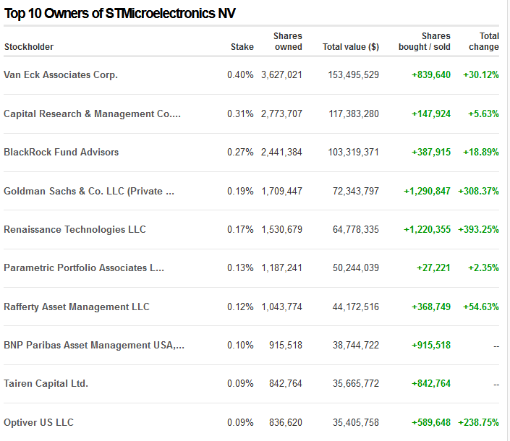The image size is (510, 441).
Task: Click the Stockholder column header
Action: 29,47
